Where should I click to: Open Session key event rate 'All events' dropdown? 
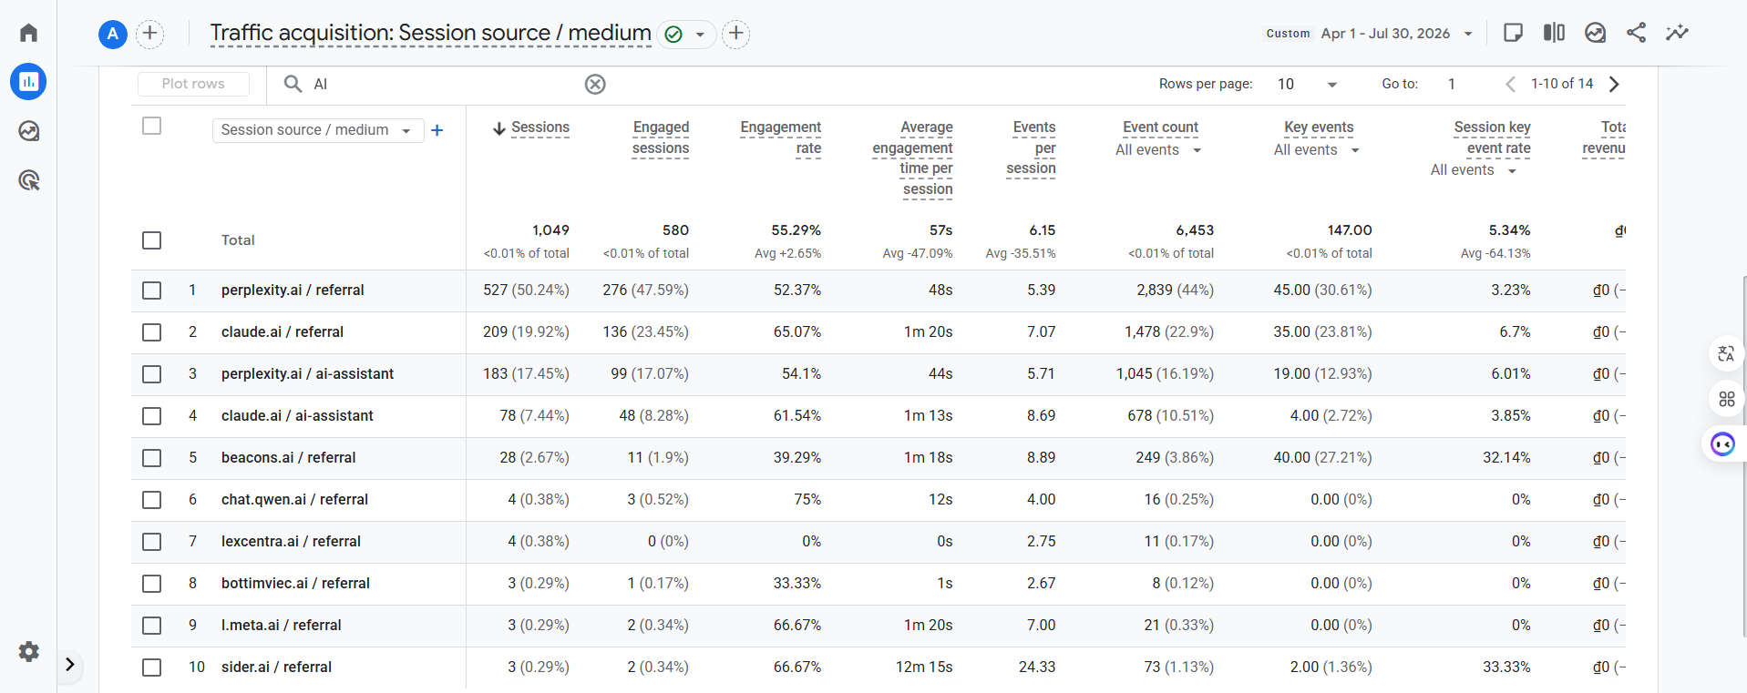point(1474,170)
